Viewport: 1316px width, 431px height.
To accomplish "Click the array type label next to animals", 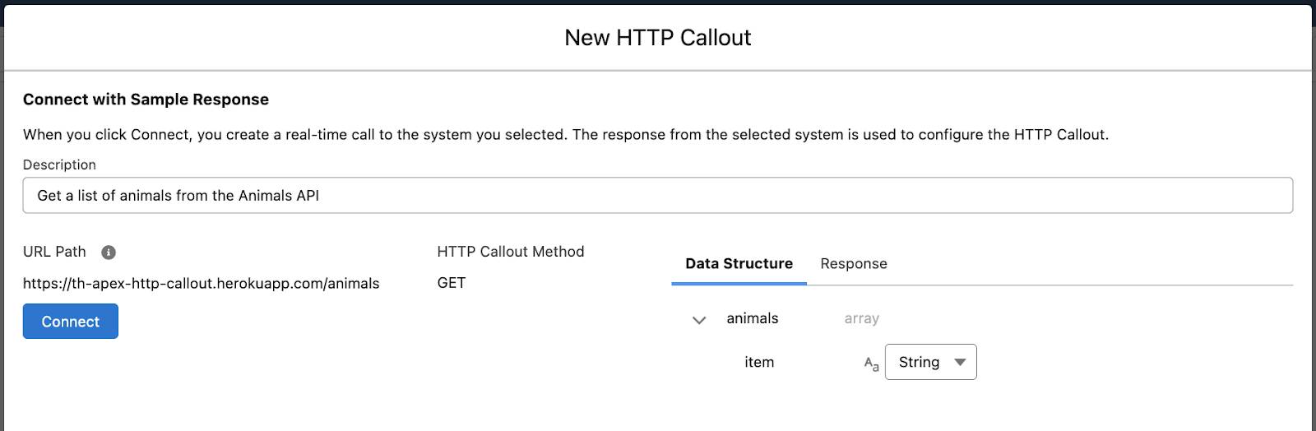I will click(x=861, y=318).
